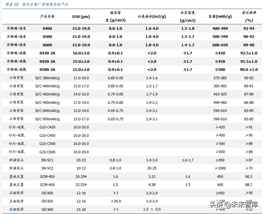The height and width of the screenshot is (214, 264).
Task: Click the 'G1S-C450' product cell
Action: pos(47,135)
